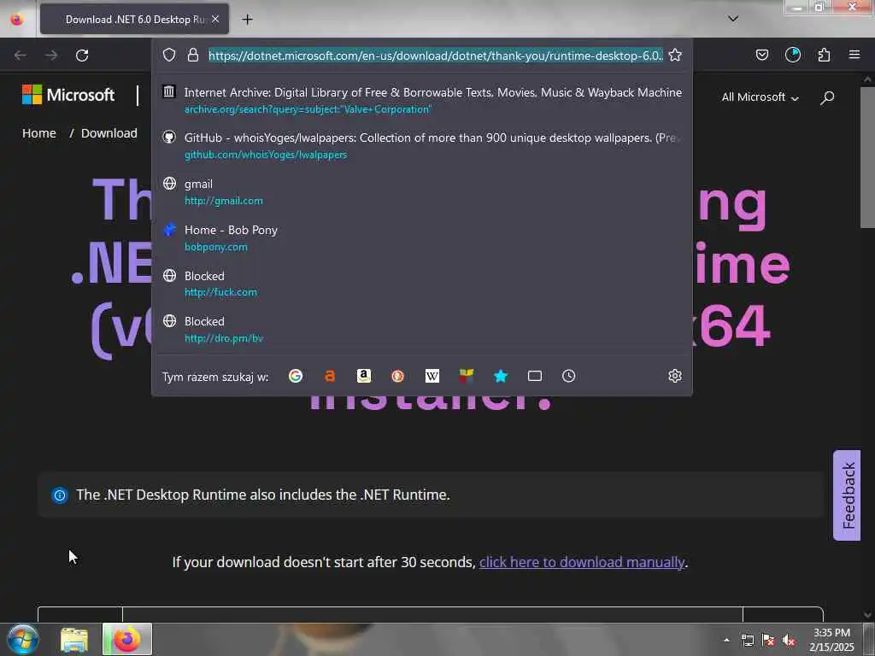Open the list all tabs chevron
This screenshot has height=656, width=875.
[x=733, y=19]
